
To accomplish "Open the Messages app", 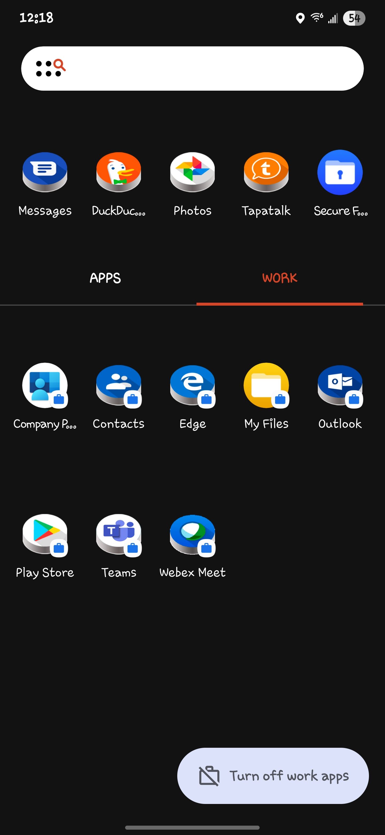I will click(45, 172).
